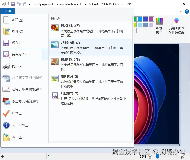The height and width of the screenshot is (160, 190).
Task: Click the envelope icon for email sending
Action: click(6, 89)
